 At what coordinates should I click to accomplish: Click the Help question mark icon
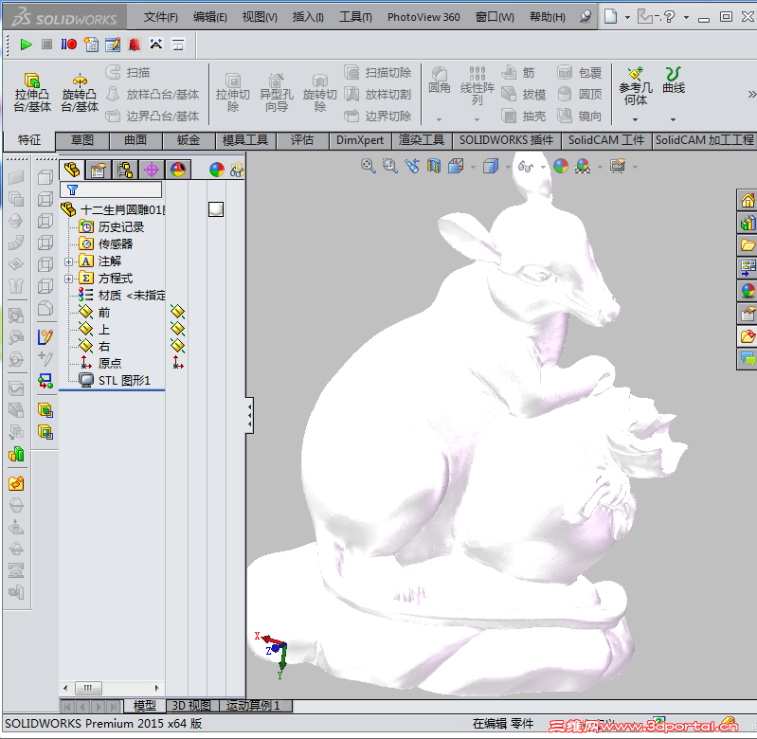pos(669,17)
